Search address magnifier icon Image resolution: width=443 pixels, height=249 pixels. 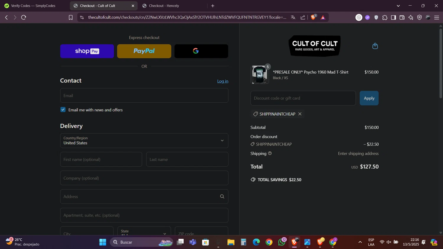click(x=222, y=196)
